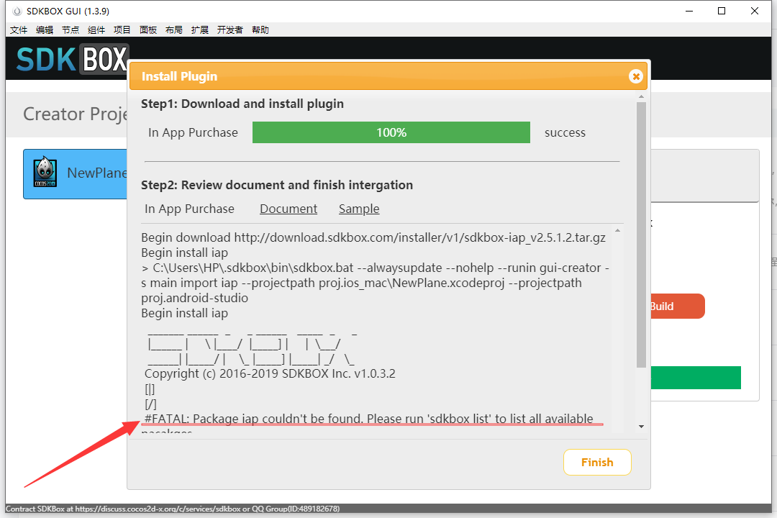Viewport: 777px width, 518px height.
Task: Open the 文件 menu
Action: (19, 29)
